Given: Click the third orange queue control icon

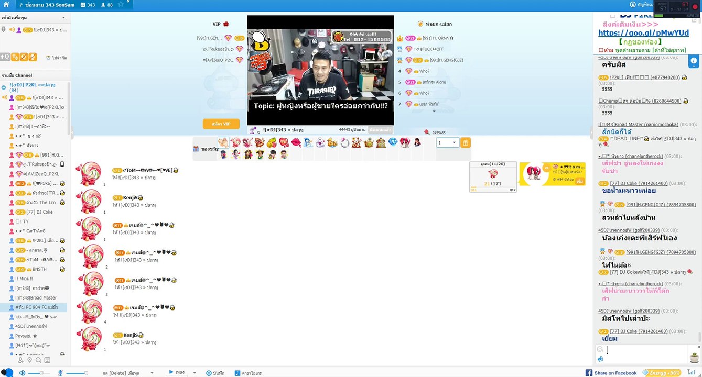Looking at the screenshot, I should click(24, 57).
